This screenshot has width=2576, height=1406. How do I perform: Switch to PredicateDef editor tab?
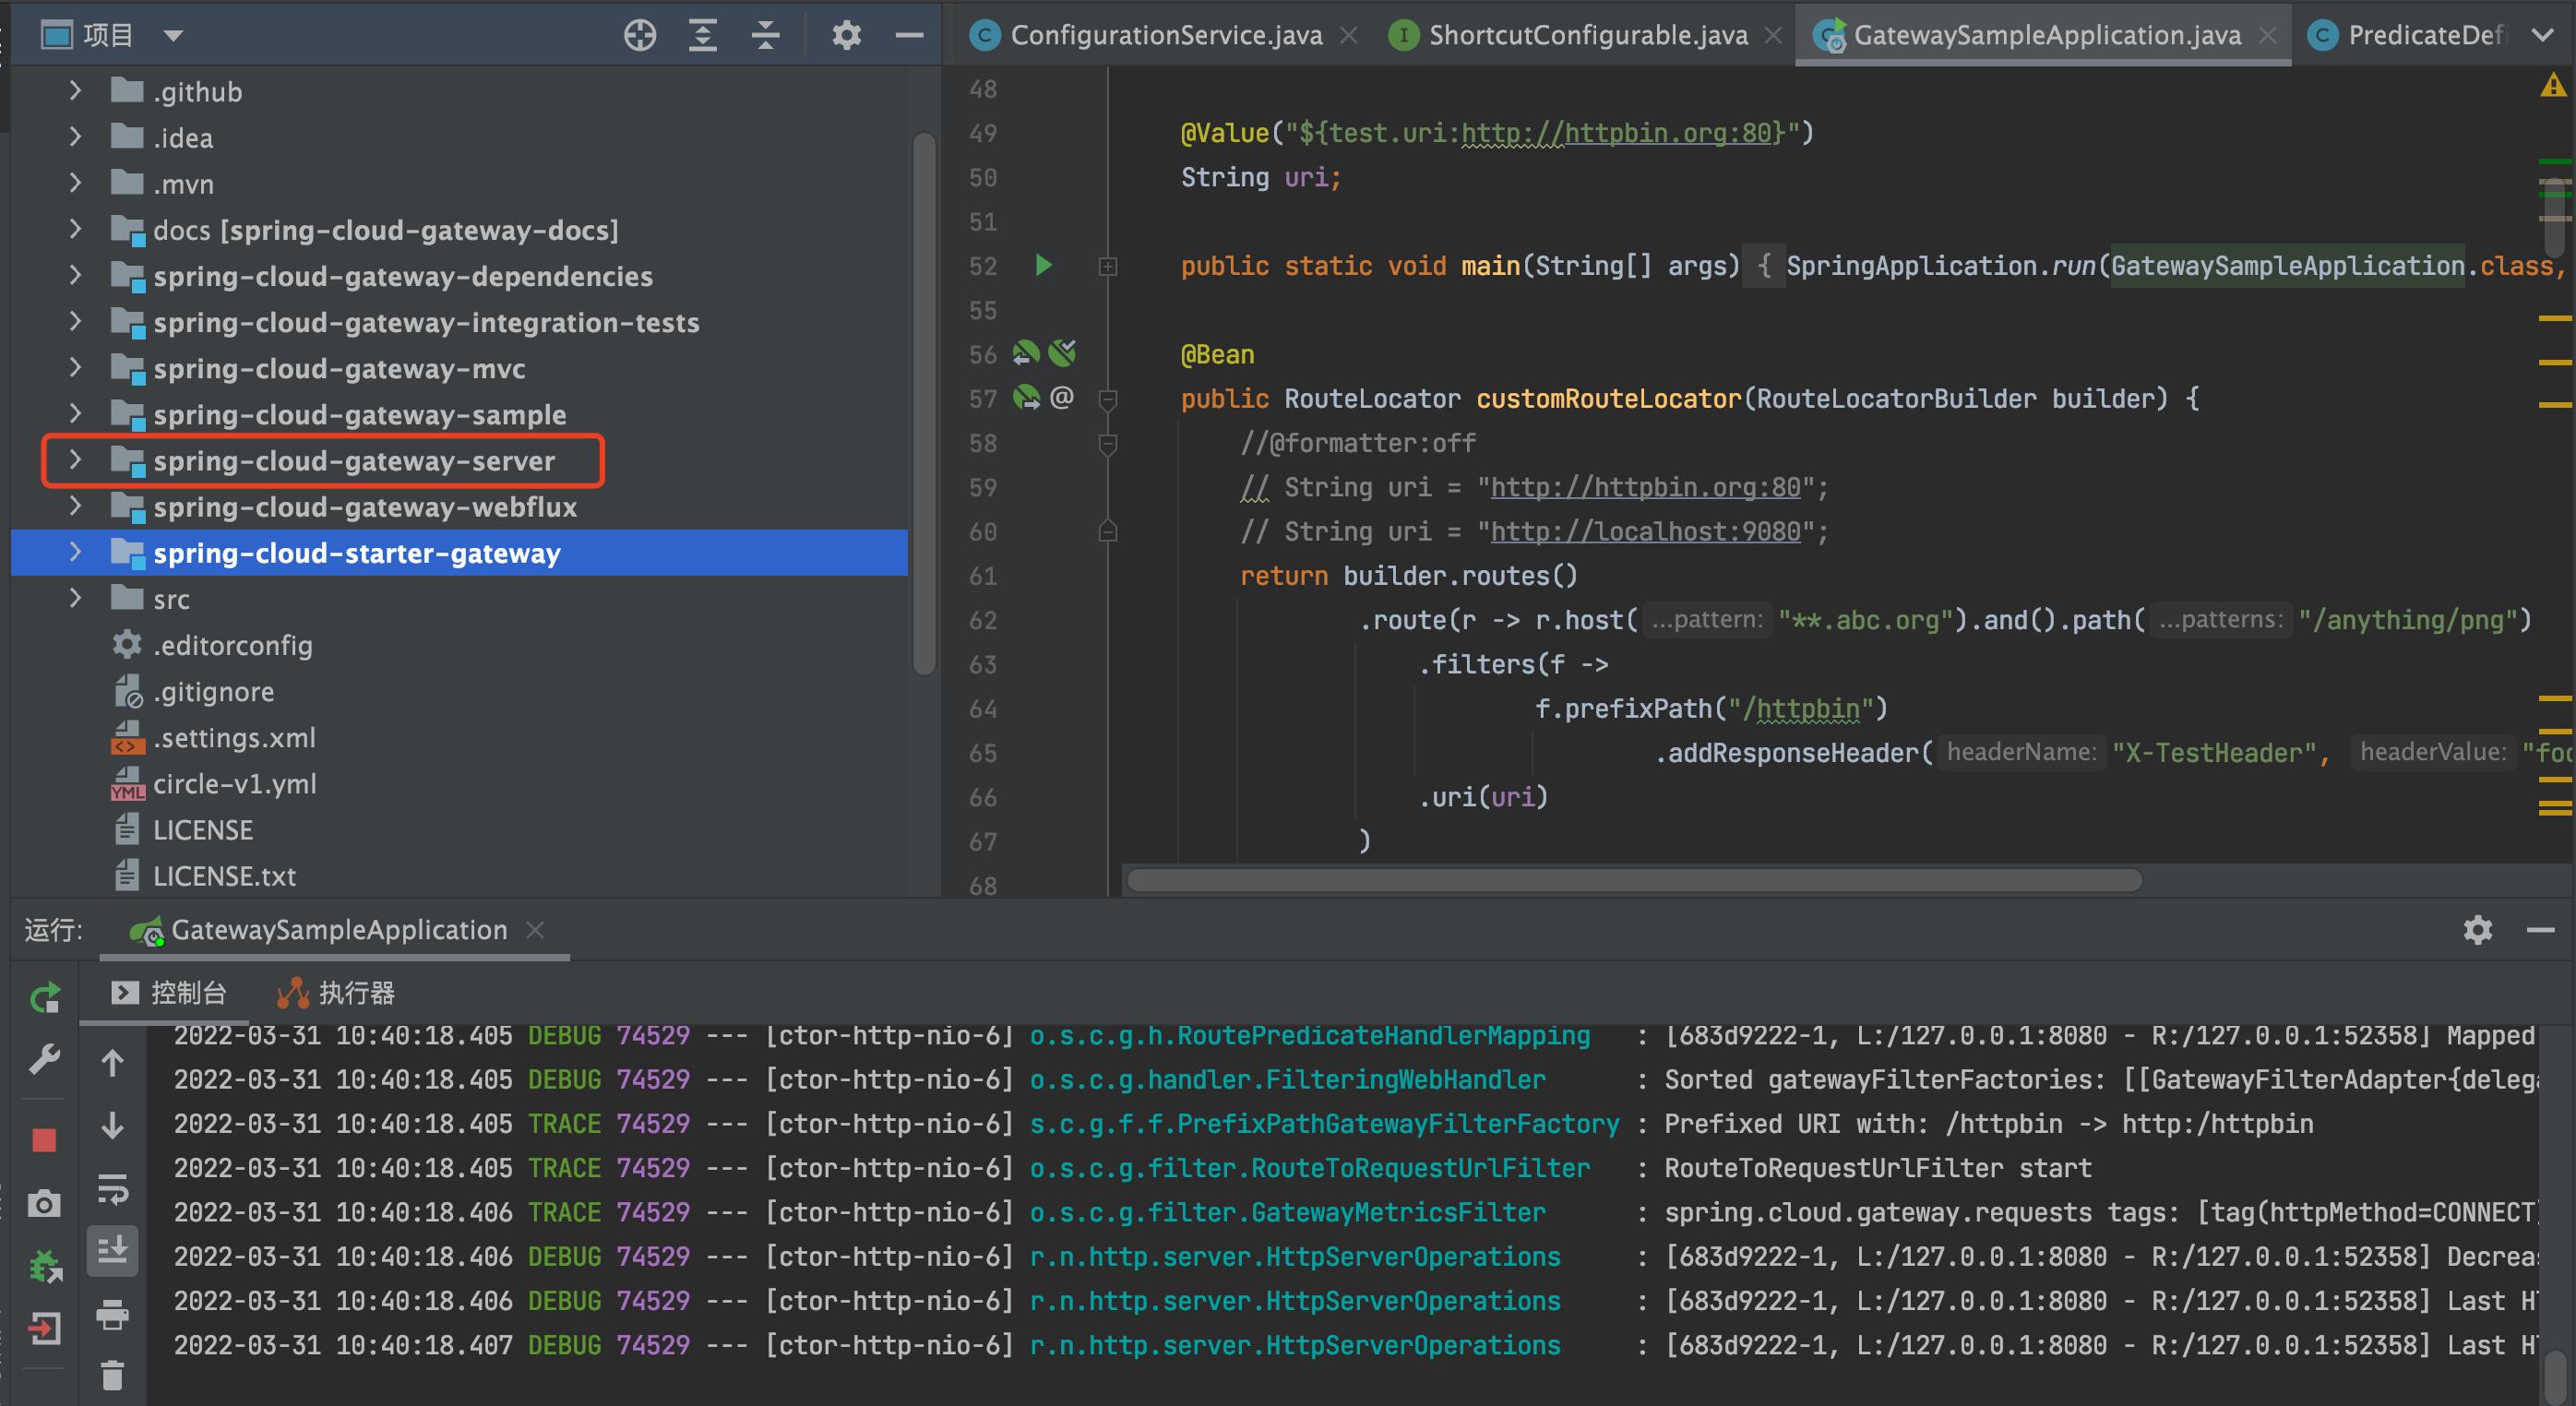2408,35
